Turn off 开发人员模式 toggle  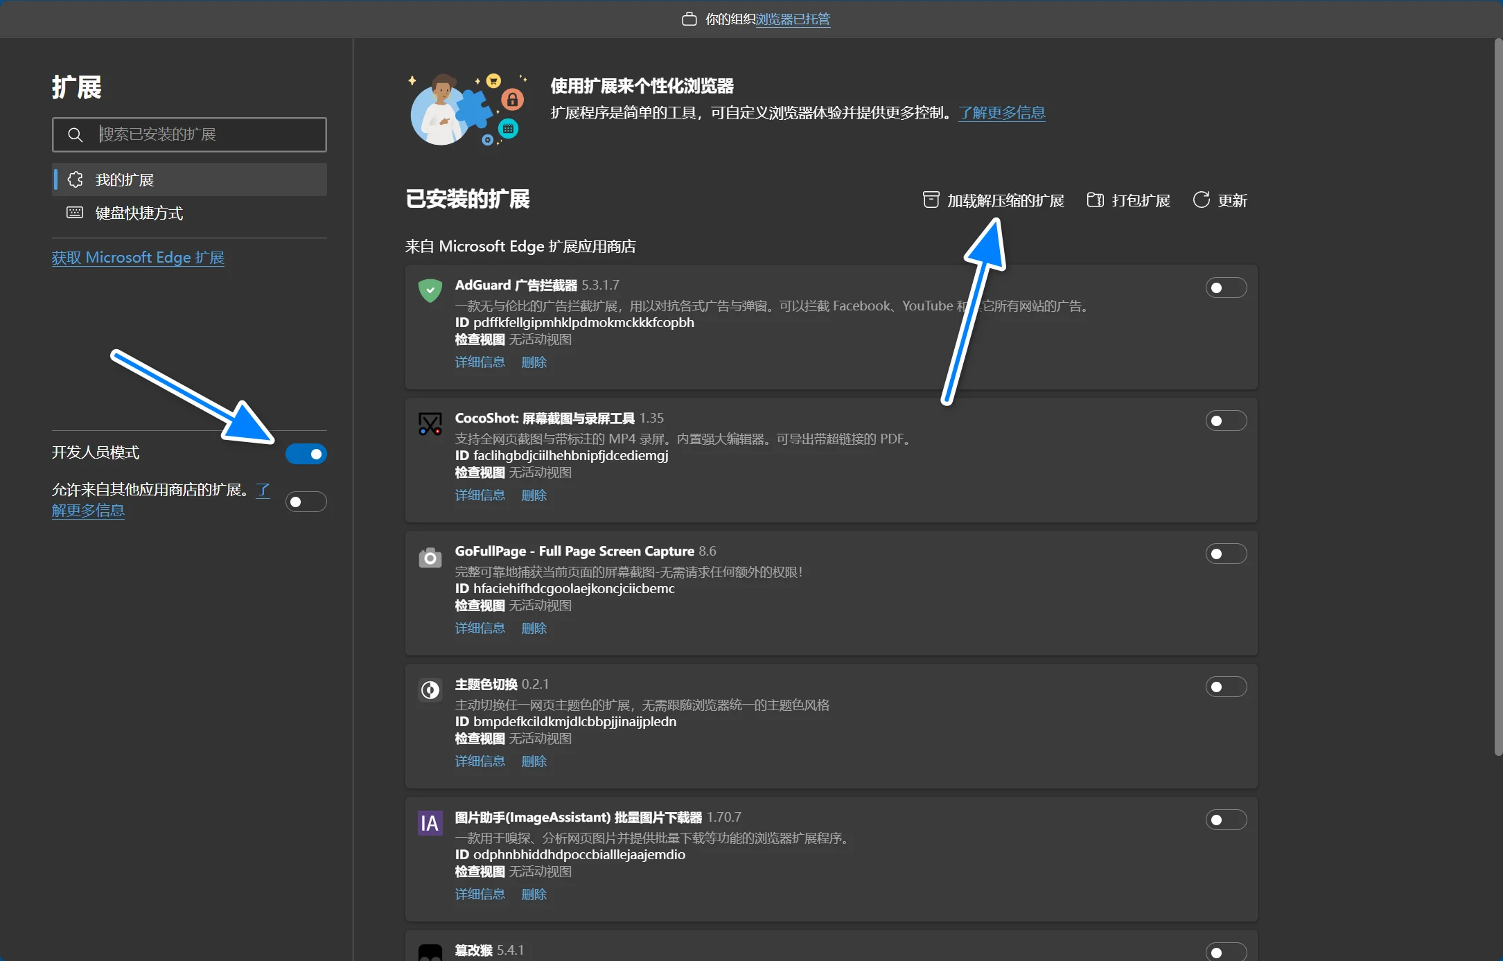(306, 454)
